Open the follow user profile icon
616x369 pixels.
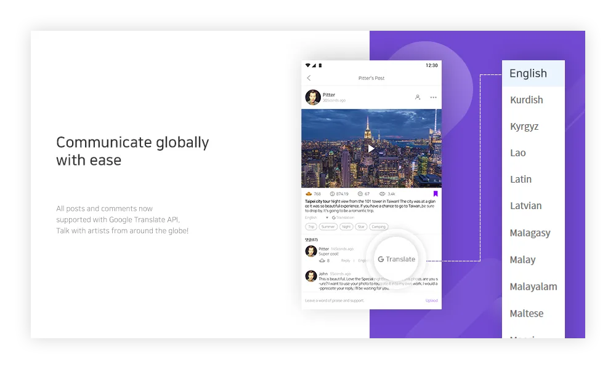tap(418, 97)
